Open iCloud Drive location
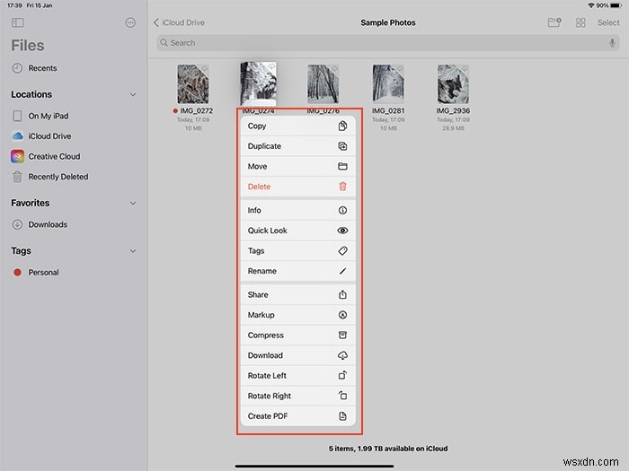Viewport: 629px width, 471px height. pos(49,136)
